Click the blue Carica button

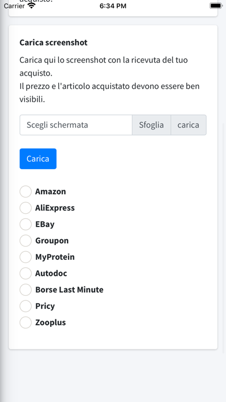pyautogui.click(x=38, y=159)
